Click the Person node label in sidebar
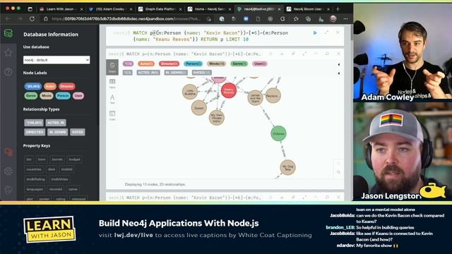Viewport: 452px width, 254px height. click(x=63, y=96)
